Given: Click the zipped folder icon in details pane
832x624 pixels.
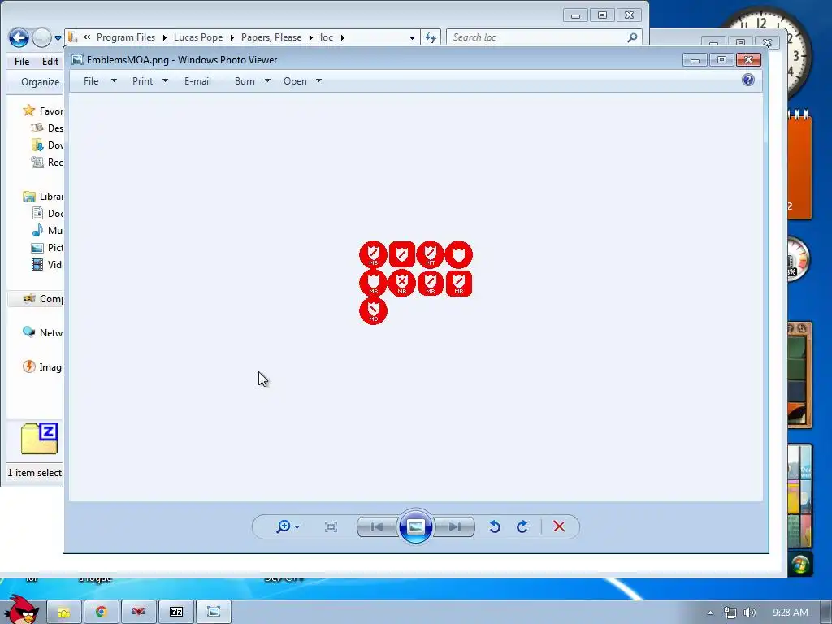Looking at the screenshot, I should [39, 438].
